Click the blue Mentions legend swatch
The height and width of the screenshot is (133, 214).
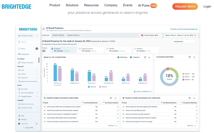pos(89,87)
